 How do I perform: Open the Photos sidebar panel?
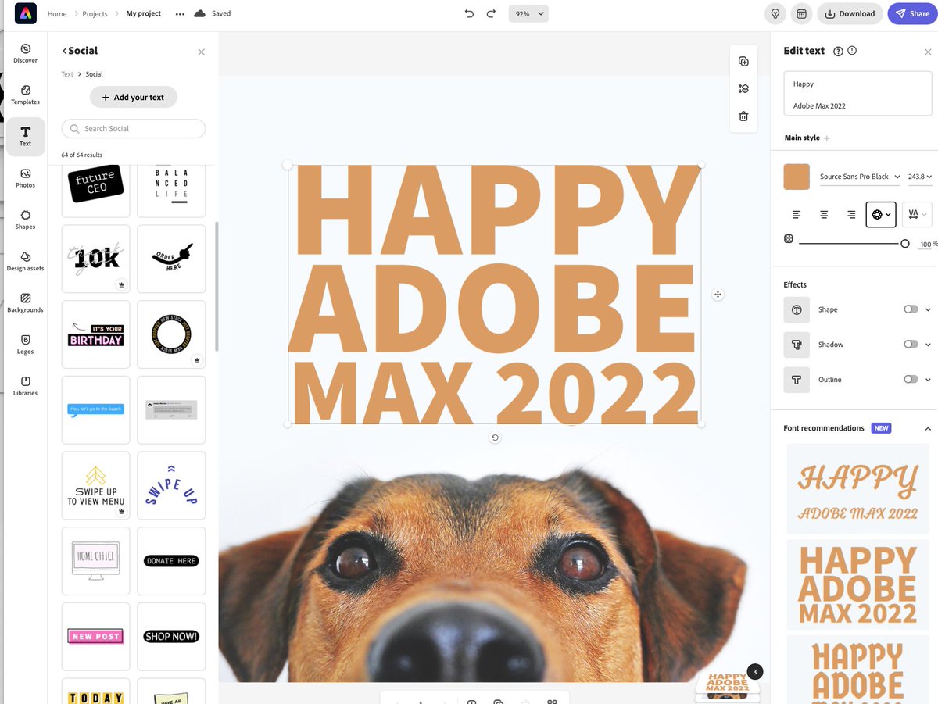tap(25, 178)
